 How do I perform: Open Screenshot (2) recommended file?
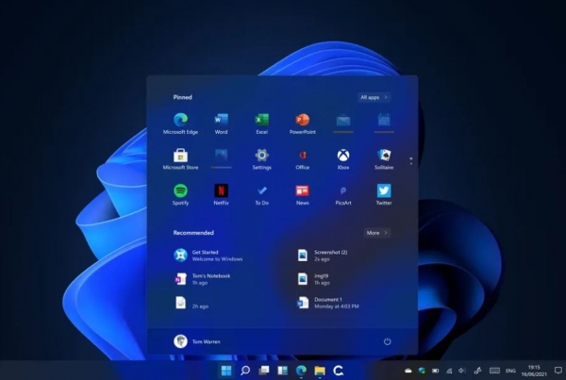click(x=323, y=256)
